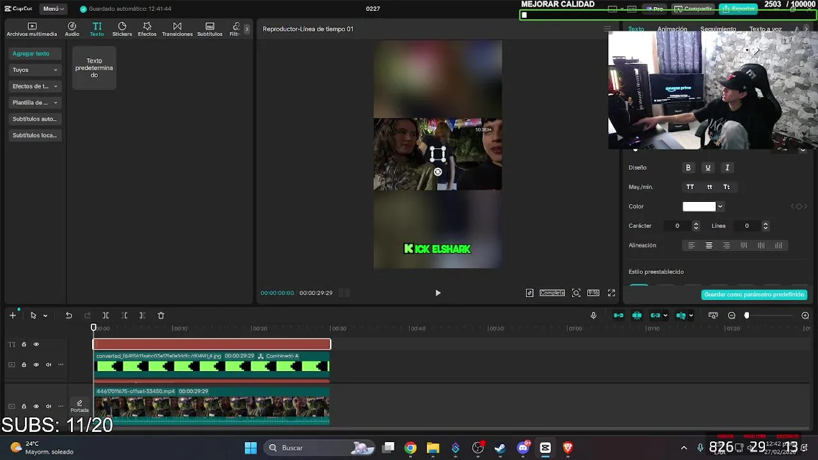818x460 pixels.
Task: Toggle italic text formatting
Action: tap(727, 167)
